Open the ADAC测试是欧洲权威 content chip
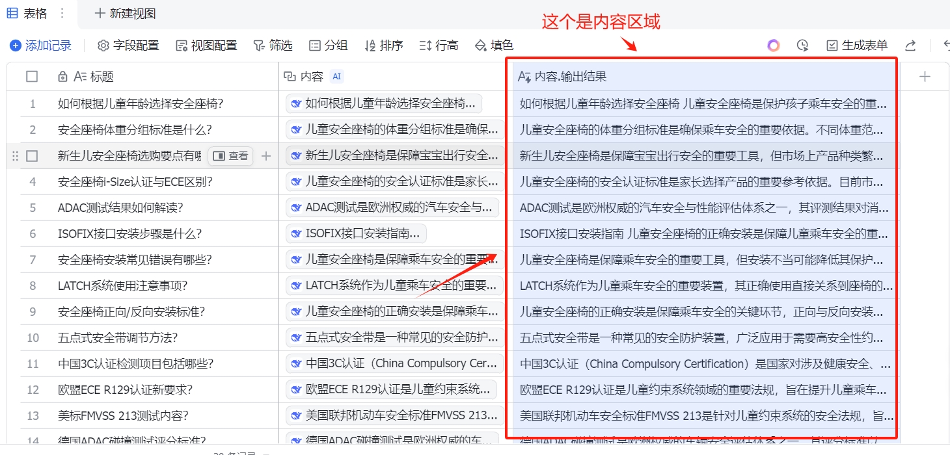The height and width of the screenshot is (455, 950). (x=393, y=207)
